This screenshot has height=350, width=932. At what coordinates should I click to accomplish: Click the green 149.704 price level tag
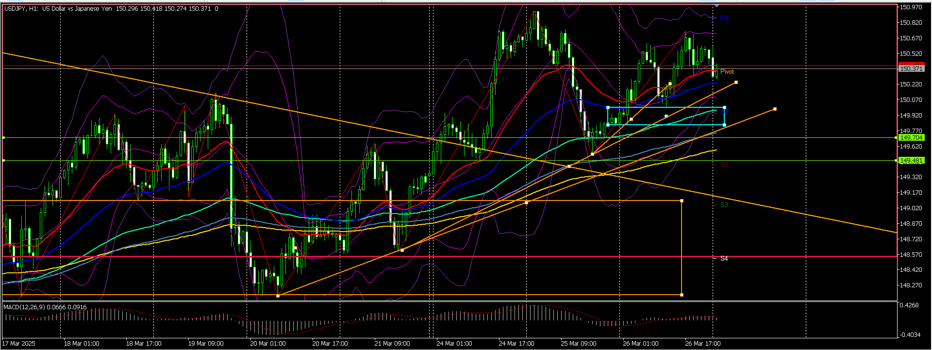tap(911, 138)
